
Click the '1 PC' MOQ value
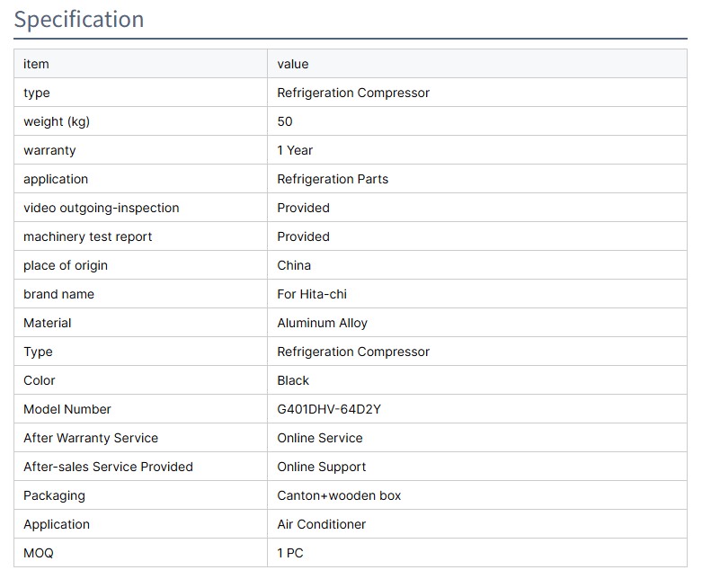point(290,553)
